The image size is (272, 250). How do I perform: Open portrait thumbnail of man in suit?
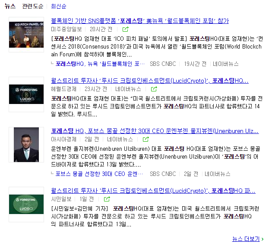coord(26,145)
